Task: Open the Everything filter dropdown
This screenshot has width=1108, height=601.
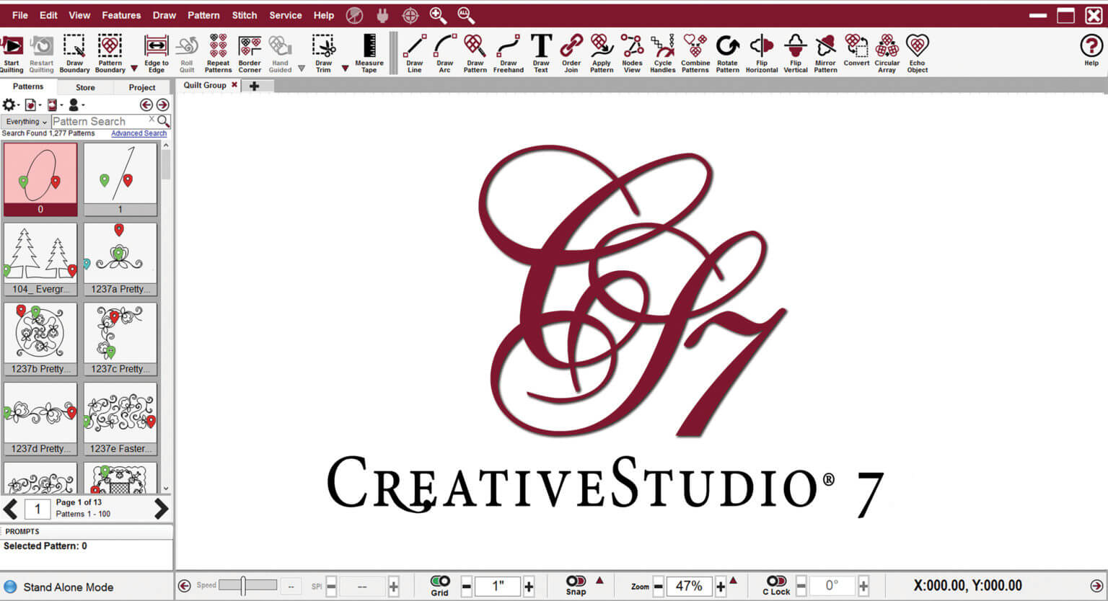Action: pyautogui.click(x=26, y=122)
